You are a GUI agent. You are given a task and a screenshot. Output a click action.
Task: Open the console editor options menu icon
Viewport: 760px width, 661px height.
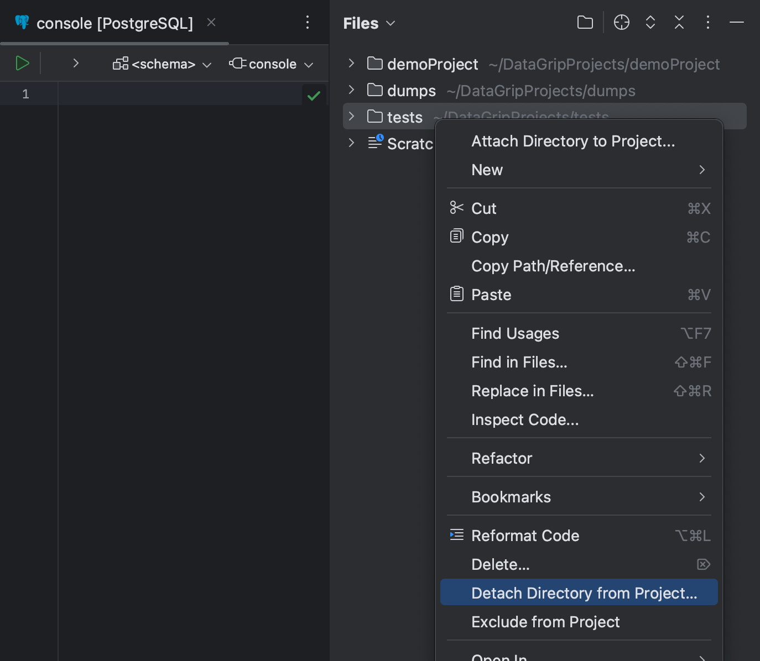pyautogui.click(x=308, y=23)
